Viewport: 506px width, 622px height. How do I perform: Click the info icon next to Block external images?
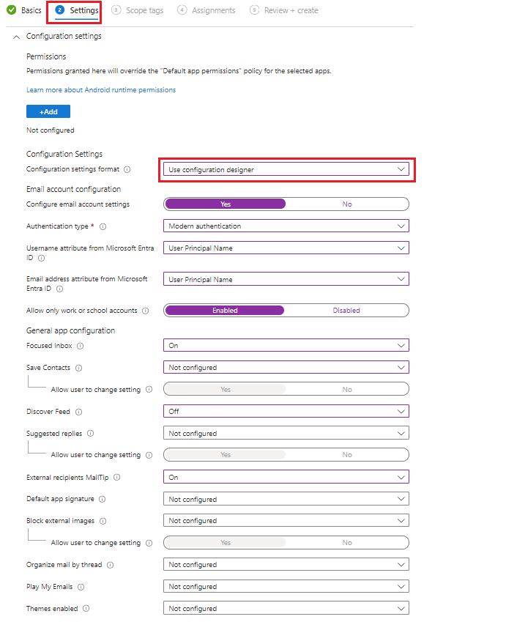[x=101, y=520]
